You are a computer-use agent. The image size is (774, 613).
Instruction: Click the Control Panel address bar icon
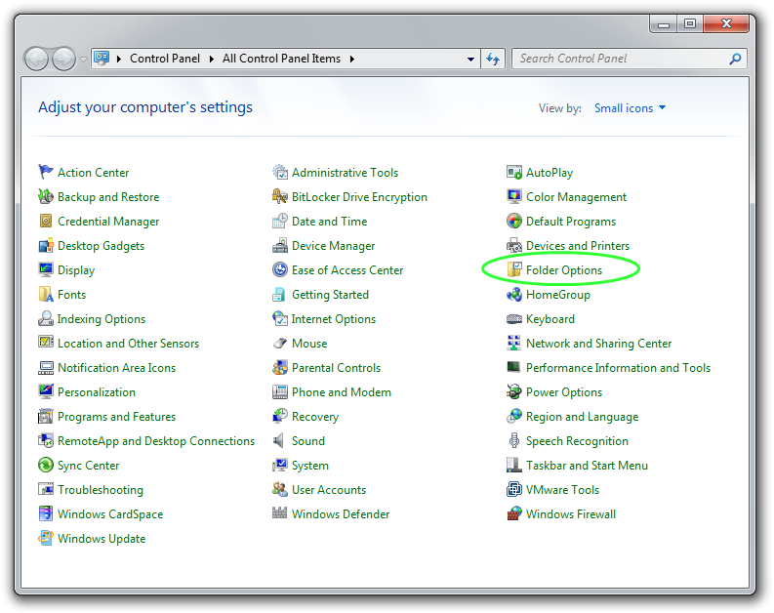[102, 59]
